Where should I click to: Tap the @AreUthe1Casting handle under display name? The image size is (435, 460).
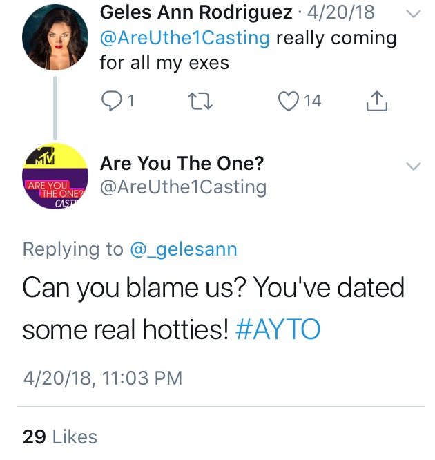coord(184,187)
